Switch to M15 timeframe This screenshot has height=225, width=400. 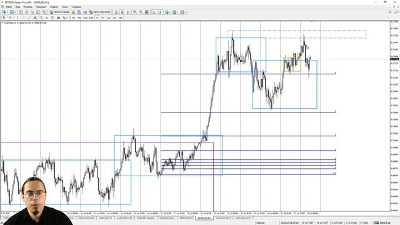[x=85, y=17]
